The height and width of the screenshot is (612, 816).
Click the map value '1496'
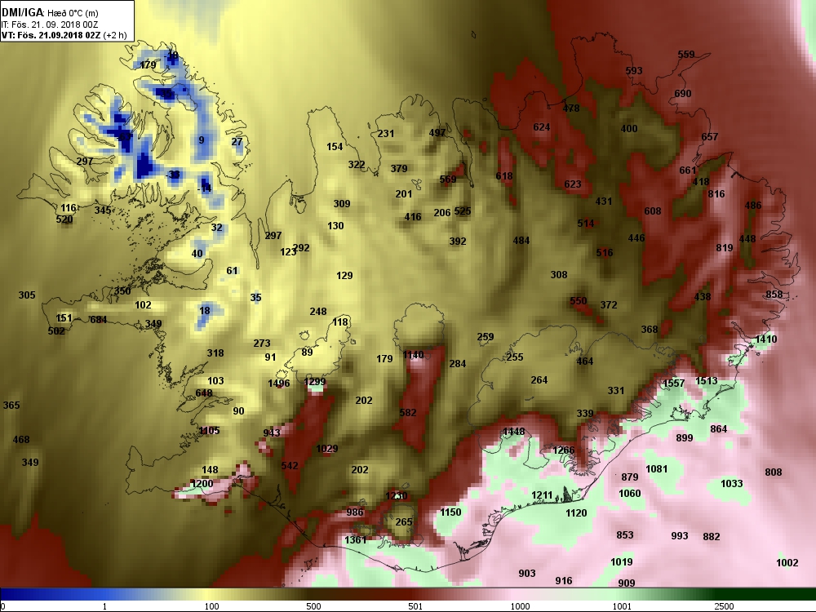[279, 384]
